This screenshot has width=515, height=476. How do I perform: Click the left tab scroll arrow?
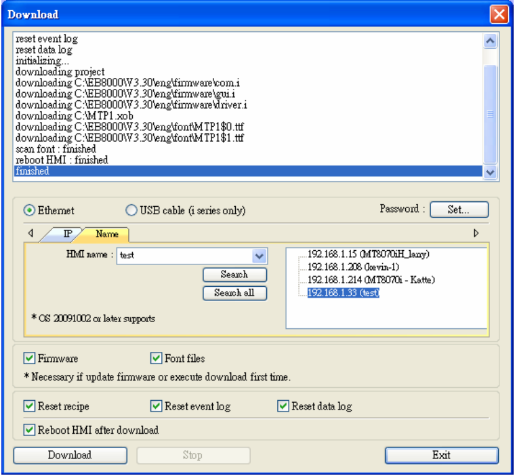[30, 233]
